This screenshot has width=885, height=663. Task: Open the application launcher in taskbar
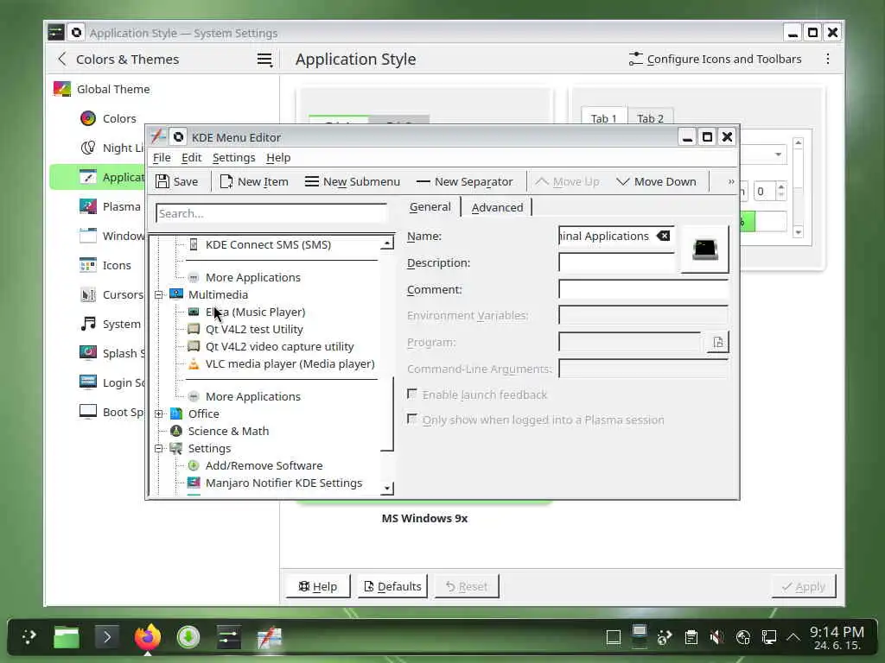click(29, 637)
